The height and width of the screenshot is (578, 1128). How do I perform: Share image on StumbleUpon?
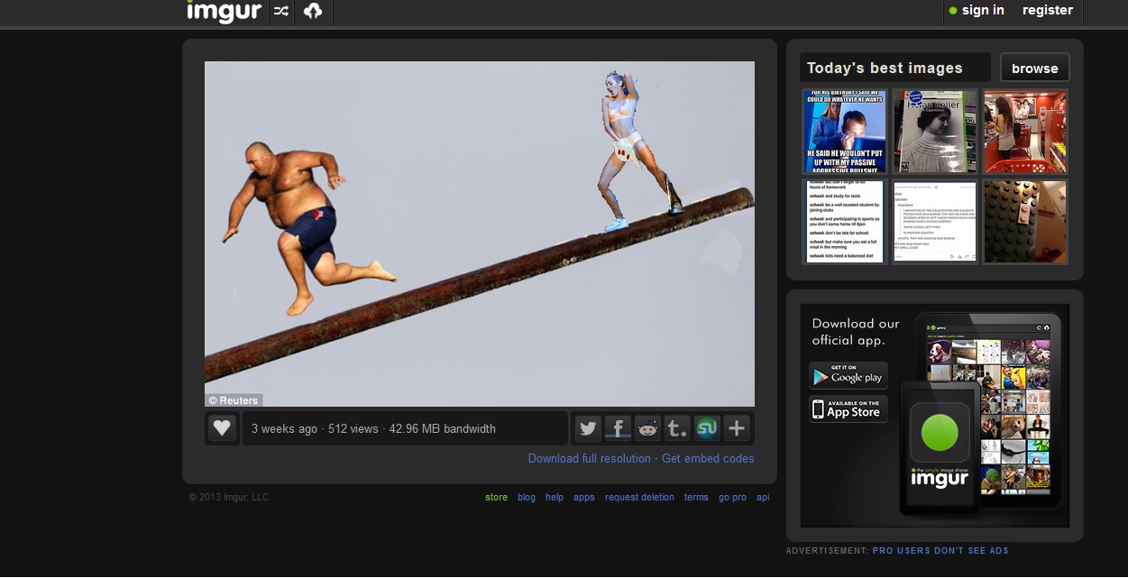point(707,428)
